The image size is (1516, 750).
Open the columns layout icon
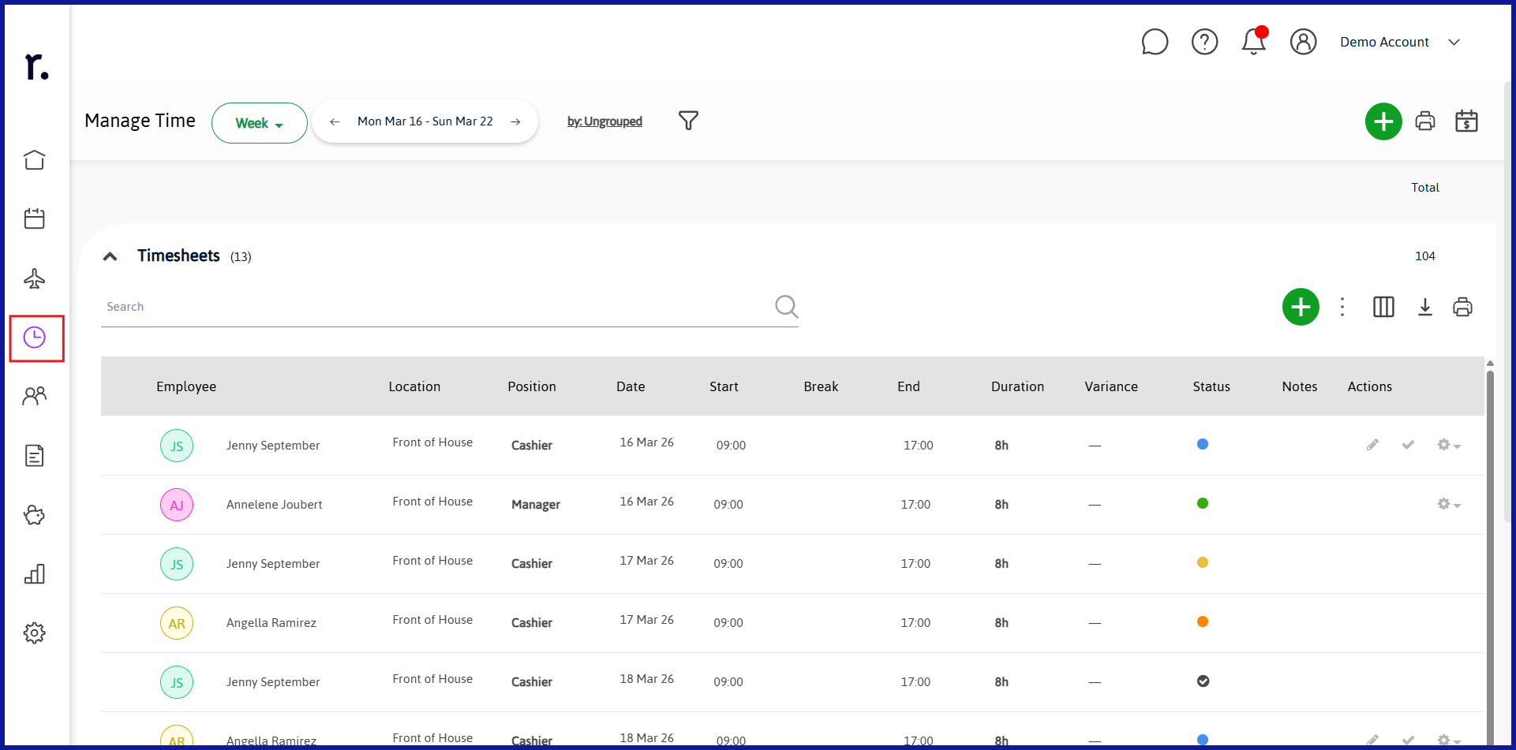1383,307
